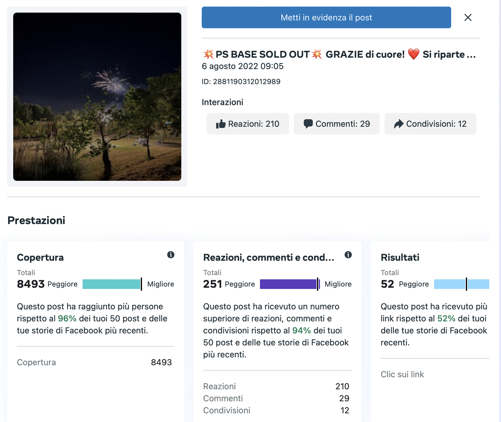Click the thumbs-up icon in Reazioni

coord(221,124)
